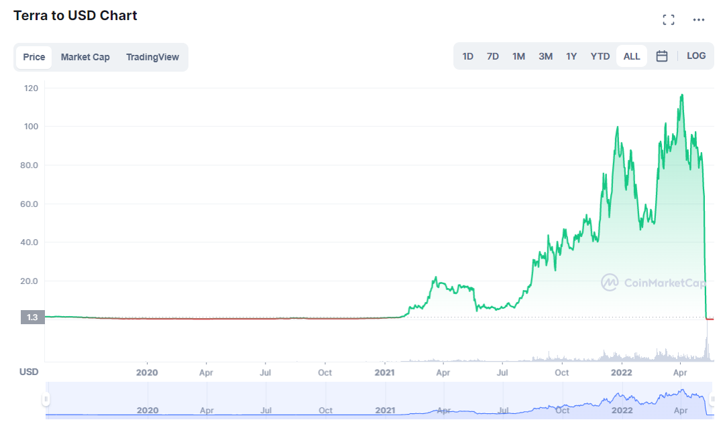This screenshot has width=727, height=428.
Task: Click the 20.0 y-axis label
Action: click(x=30, y=281)
